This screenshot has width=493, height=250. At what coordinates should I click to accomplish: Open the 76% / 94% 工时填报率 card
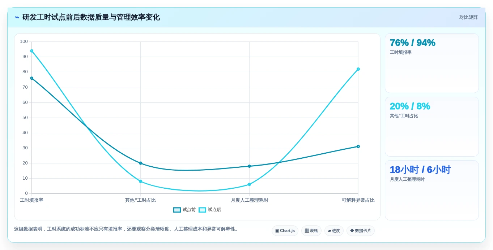(x=432, y=63)
